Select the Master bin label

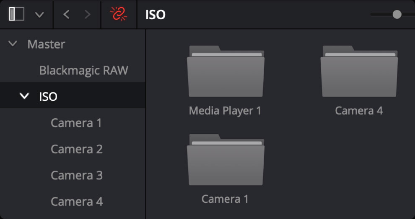point(46,44)
